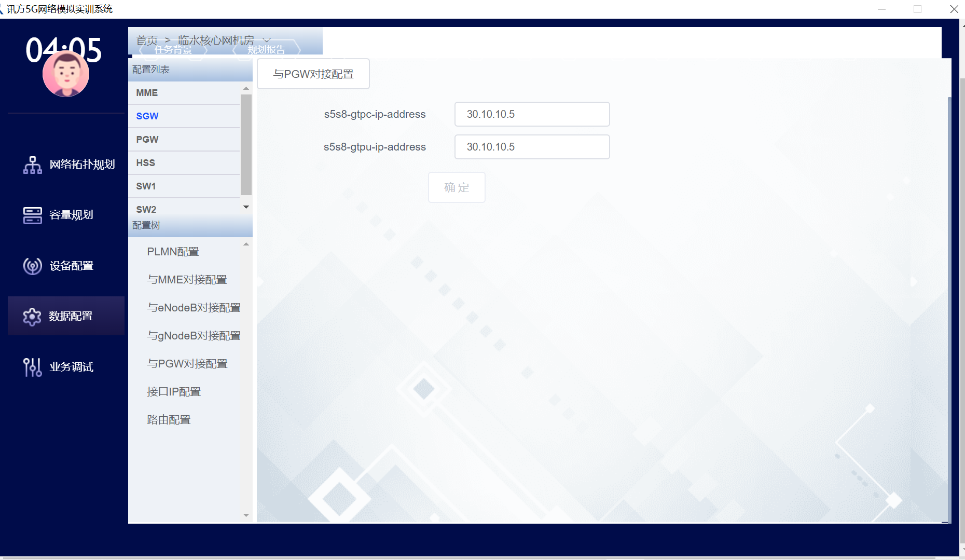This screenshot has height=560, width=965.
Task: Click the service debugging sliders icon
Action: [x=32, y=367]
